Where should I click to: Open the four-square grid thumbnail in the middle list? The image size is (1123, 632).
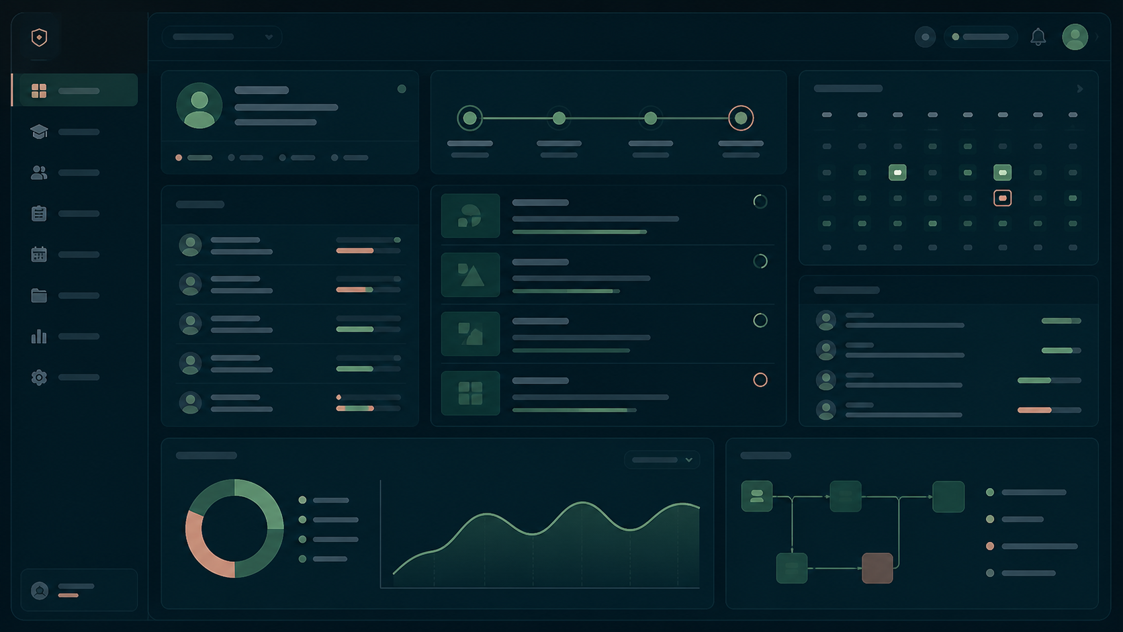470,393
